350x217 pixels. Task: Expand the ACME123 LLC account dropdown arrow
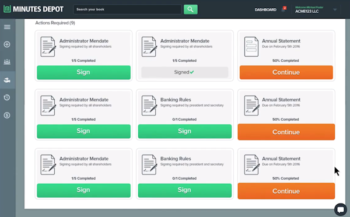pos(335,9)
